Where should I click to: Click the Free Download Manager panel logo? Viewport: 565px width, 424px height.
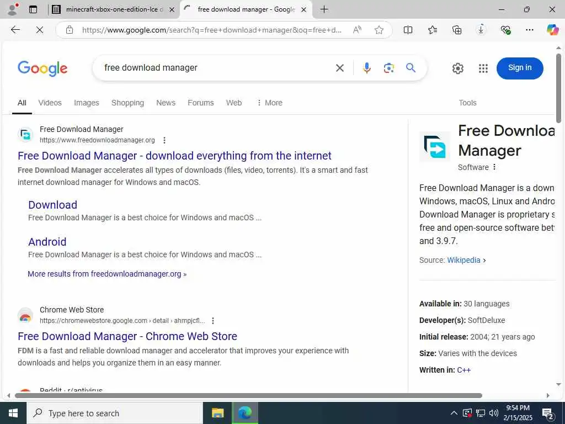435,147
